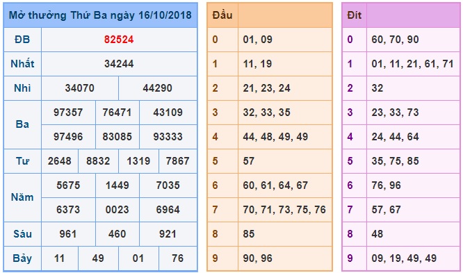Screen dimensions: 463x273
Task: Click the Bảy prize number 76
Action: [x=178, y=258]
